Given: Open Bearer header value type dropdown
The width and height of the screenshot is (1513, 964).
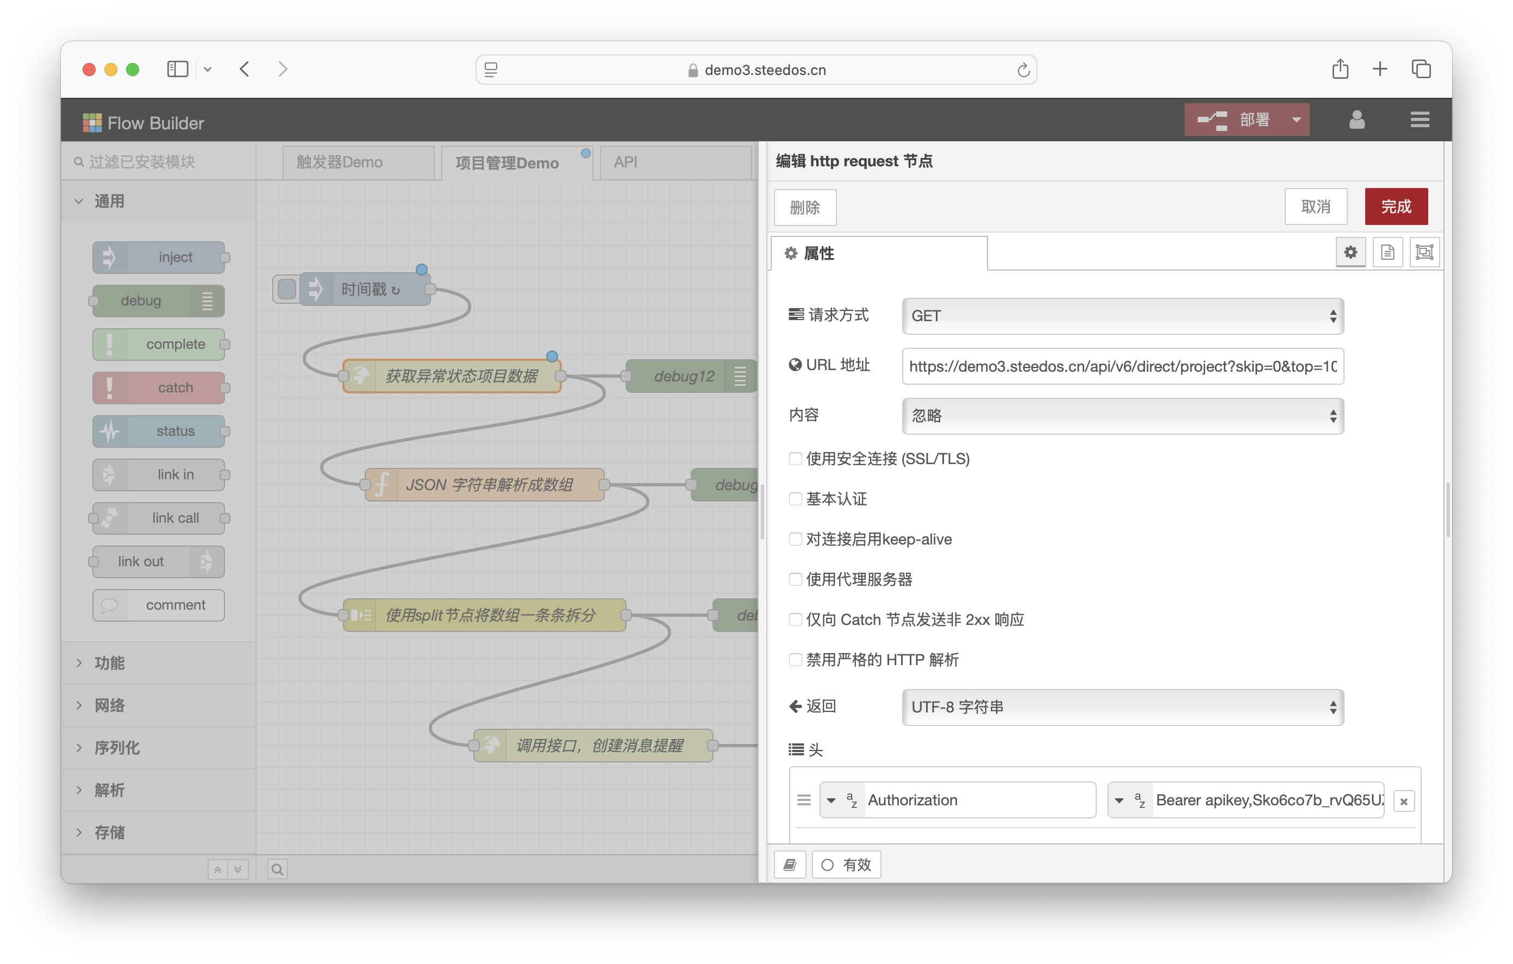Looking at the screenshot, I should (x=1130, y=800).
